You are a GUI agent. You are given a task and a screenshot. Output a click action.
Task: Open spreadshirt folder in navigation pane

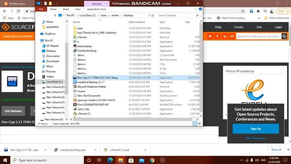click(x=52, y=27)
